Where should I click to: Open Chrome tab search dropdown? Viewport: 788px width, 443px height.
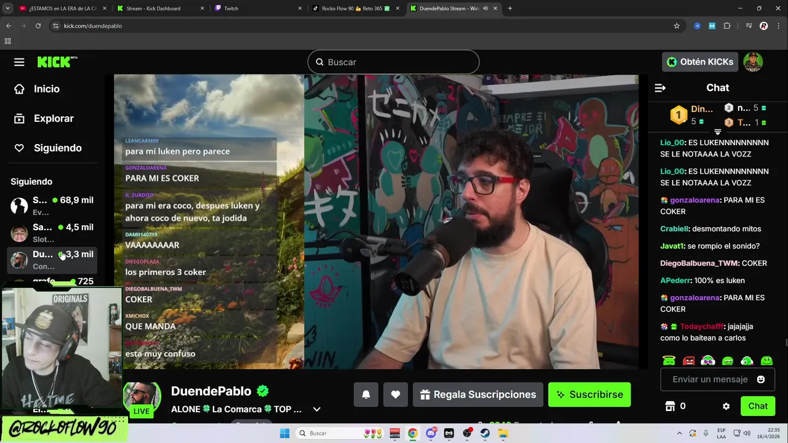pos(7,9)
